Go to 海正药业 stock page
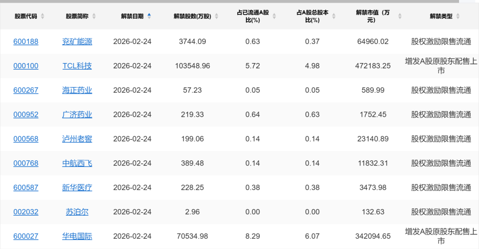 (x=77, y=90)
